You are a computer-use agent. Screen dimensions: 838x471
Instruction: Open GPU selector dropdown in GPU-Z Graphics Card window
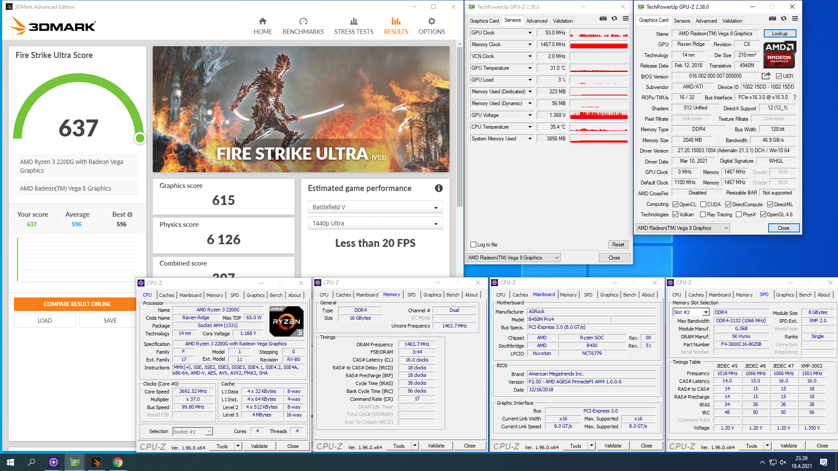[683, 228]
